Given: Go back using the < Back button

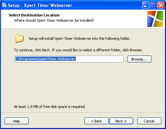Looking at the screenshot, I should point(96,121).
